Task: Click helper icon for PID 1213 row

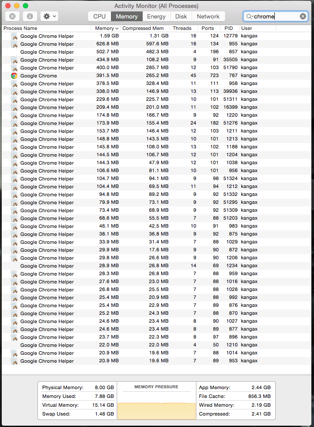Action: [14, 139]
